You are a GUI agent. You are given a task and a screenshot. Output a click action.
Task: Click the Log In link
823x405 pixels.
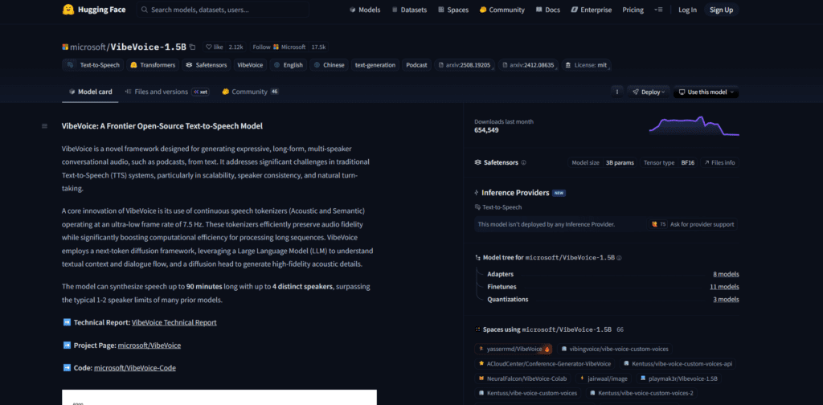(x=688, y=10)
